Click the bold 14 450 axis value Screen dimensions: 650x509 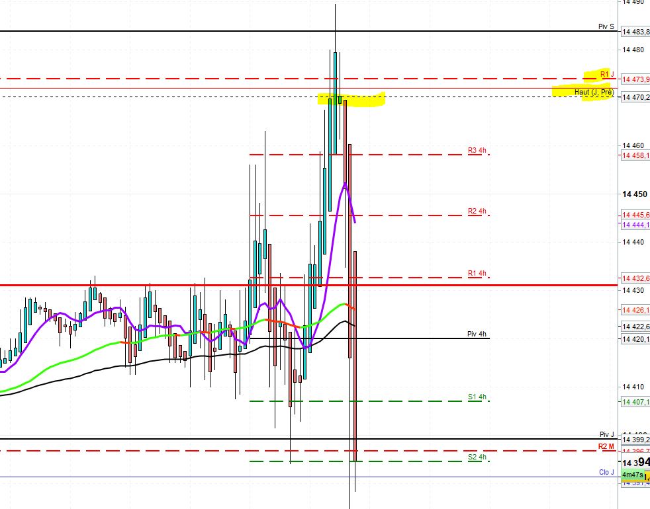click(635, 194)
